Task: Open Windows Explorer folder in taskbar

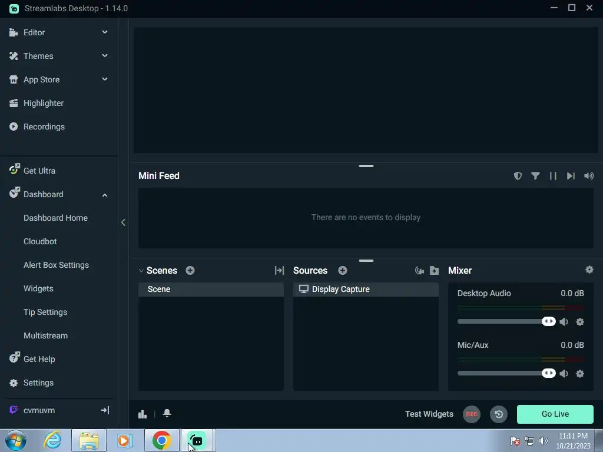Action: tap(89, 440)
